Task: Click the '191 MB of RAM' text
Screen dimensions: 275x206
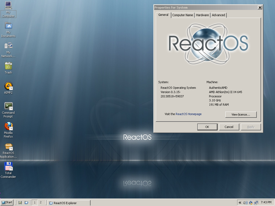Action: point(219,105)
